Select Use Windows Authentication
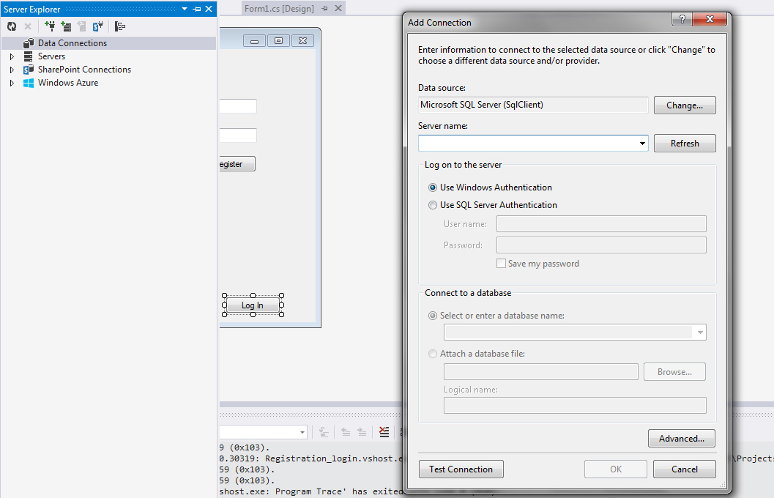774x498 pixels. point(433,187)
